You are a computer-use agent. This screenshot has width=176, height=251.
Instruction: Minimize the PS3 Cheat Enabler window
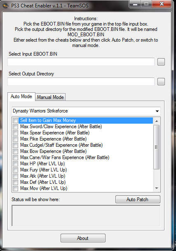pos(135,4)
